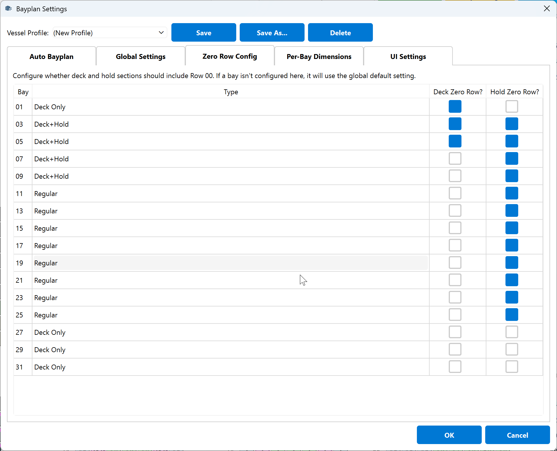Click Cancel to discard changes
This screenshot has width=557, height=451.
517,435
